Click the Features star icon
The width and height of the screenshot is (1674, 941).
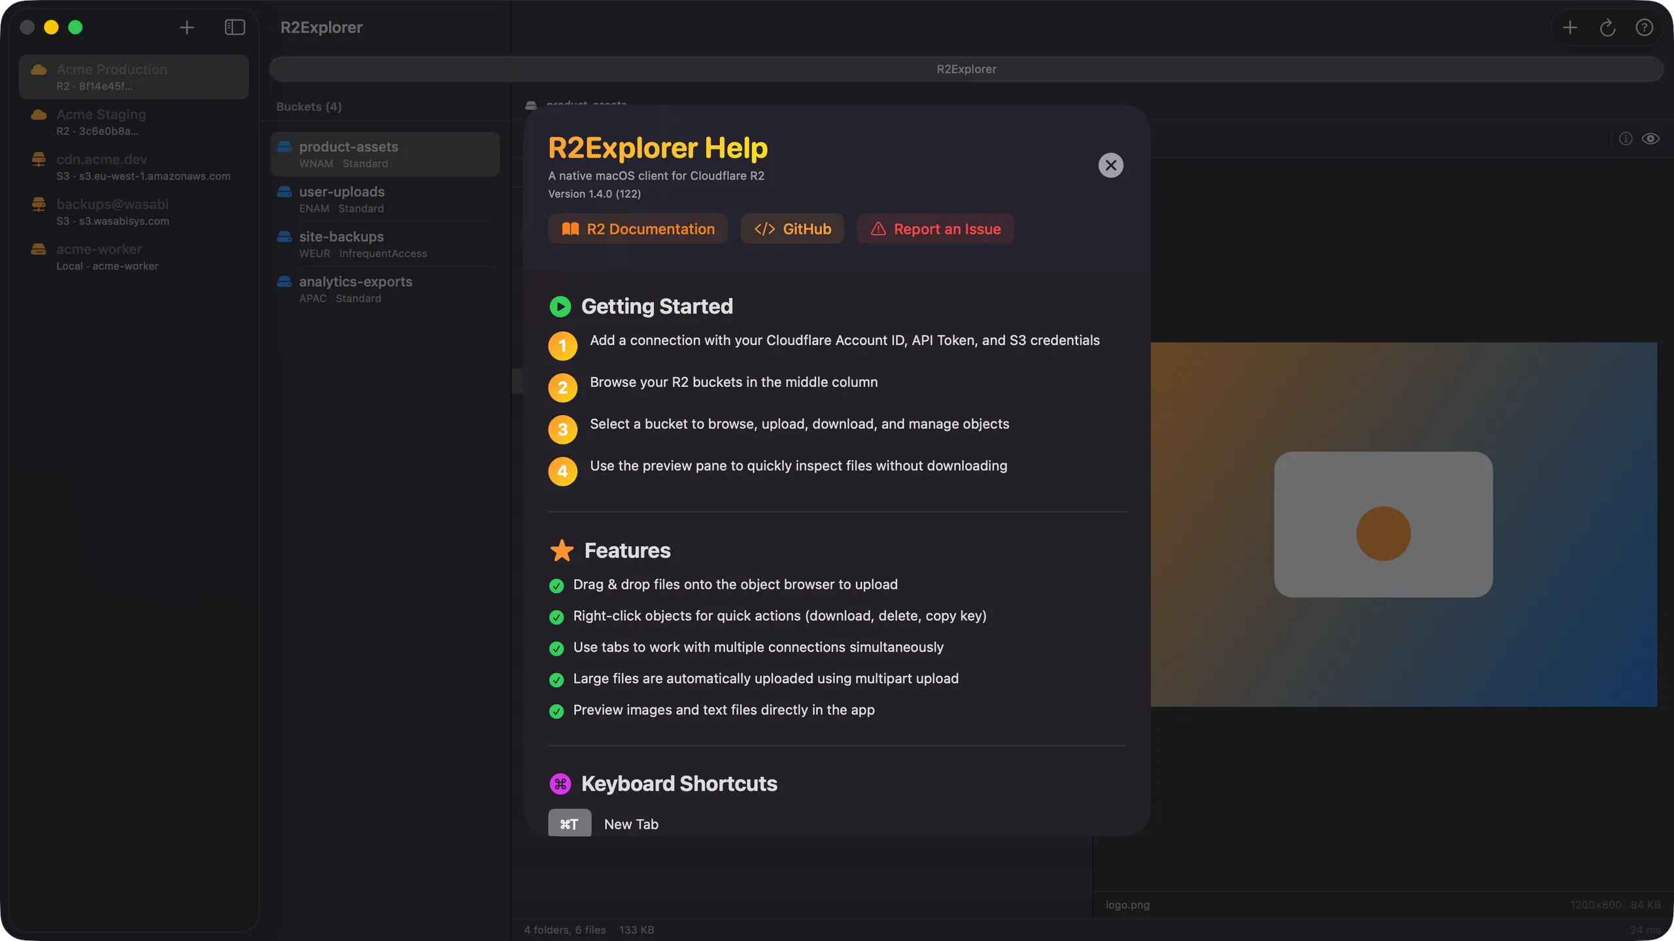[x=562, y=550]
